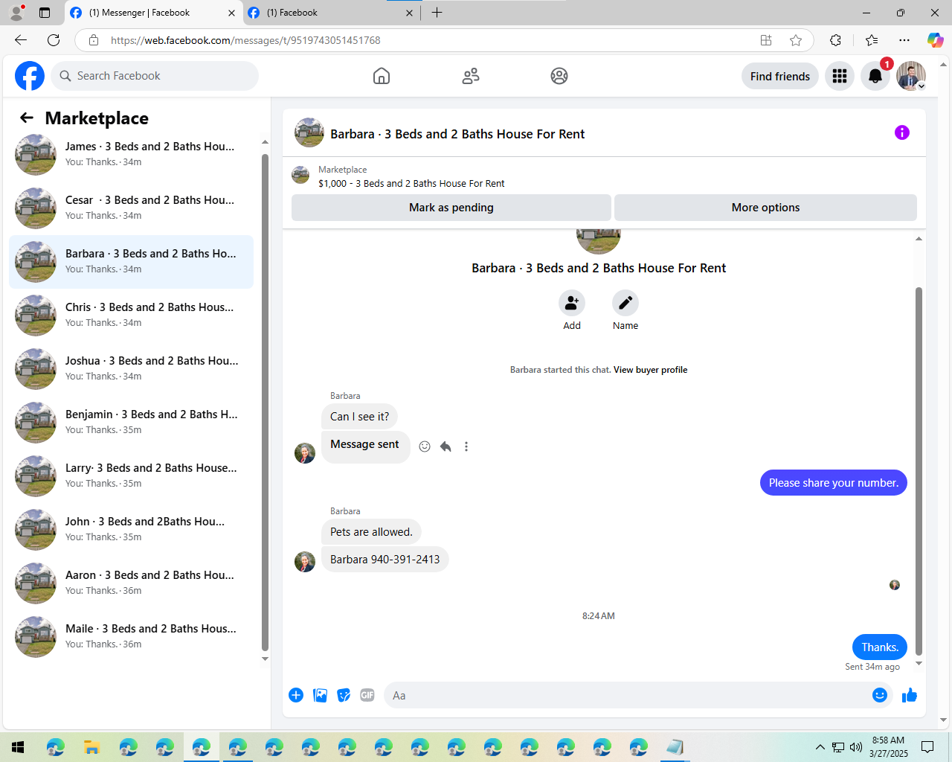Open Edge Settings and more menu
This screenshot has height=762, width=952.
click(x=904, y=40)
